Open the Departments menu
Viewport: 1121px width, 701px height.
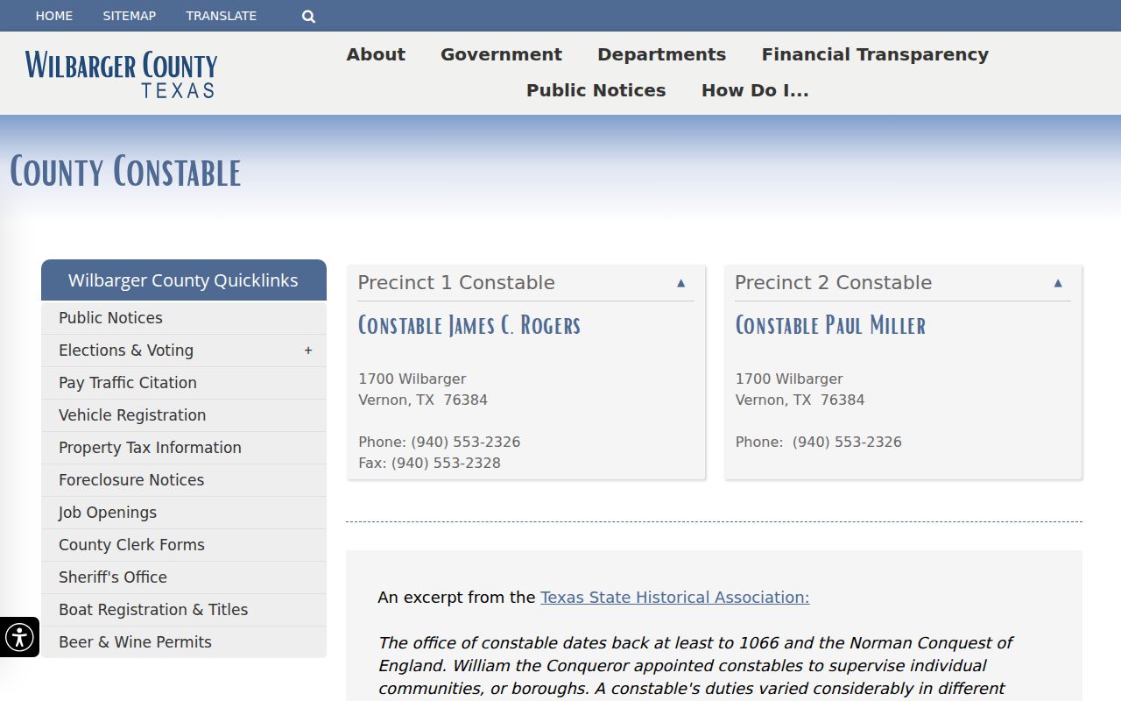click(661, 54)
